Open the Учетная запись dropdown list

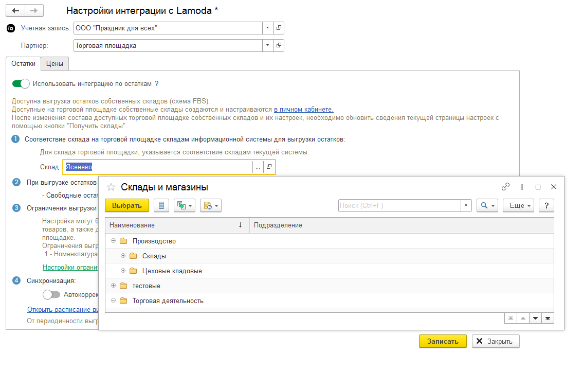tap(268, 28)
